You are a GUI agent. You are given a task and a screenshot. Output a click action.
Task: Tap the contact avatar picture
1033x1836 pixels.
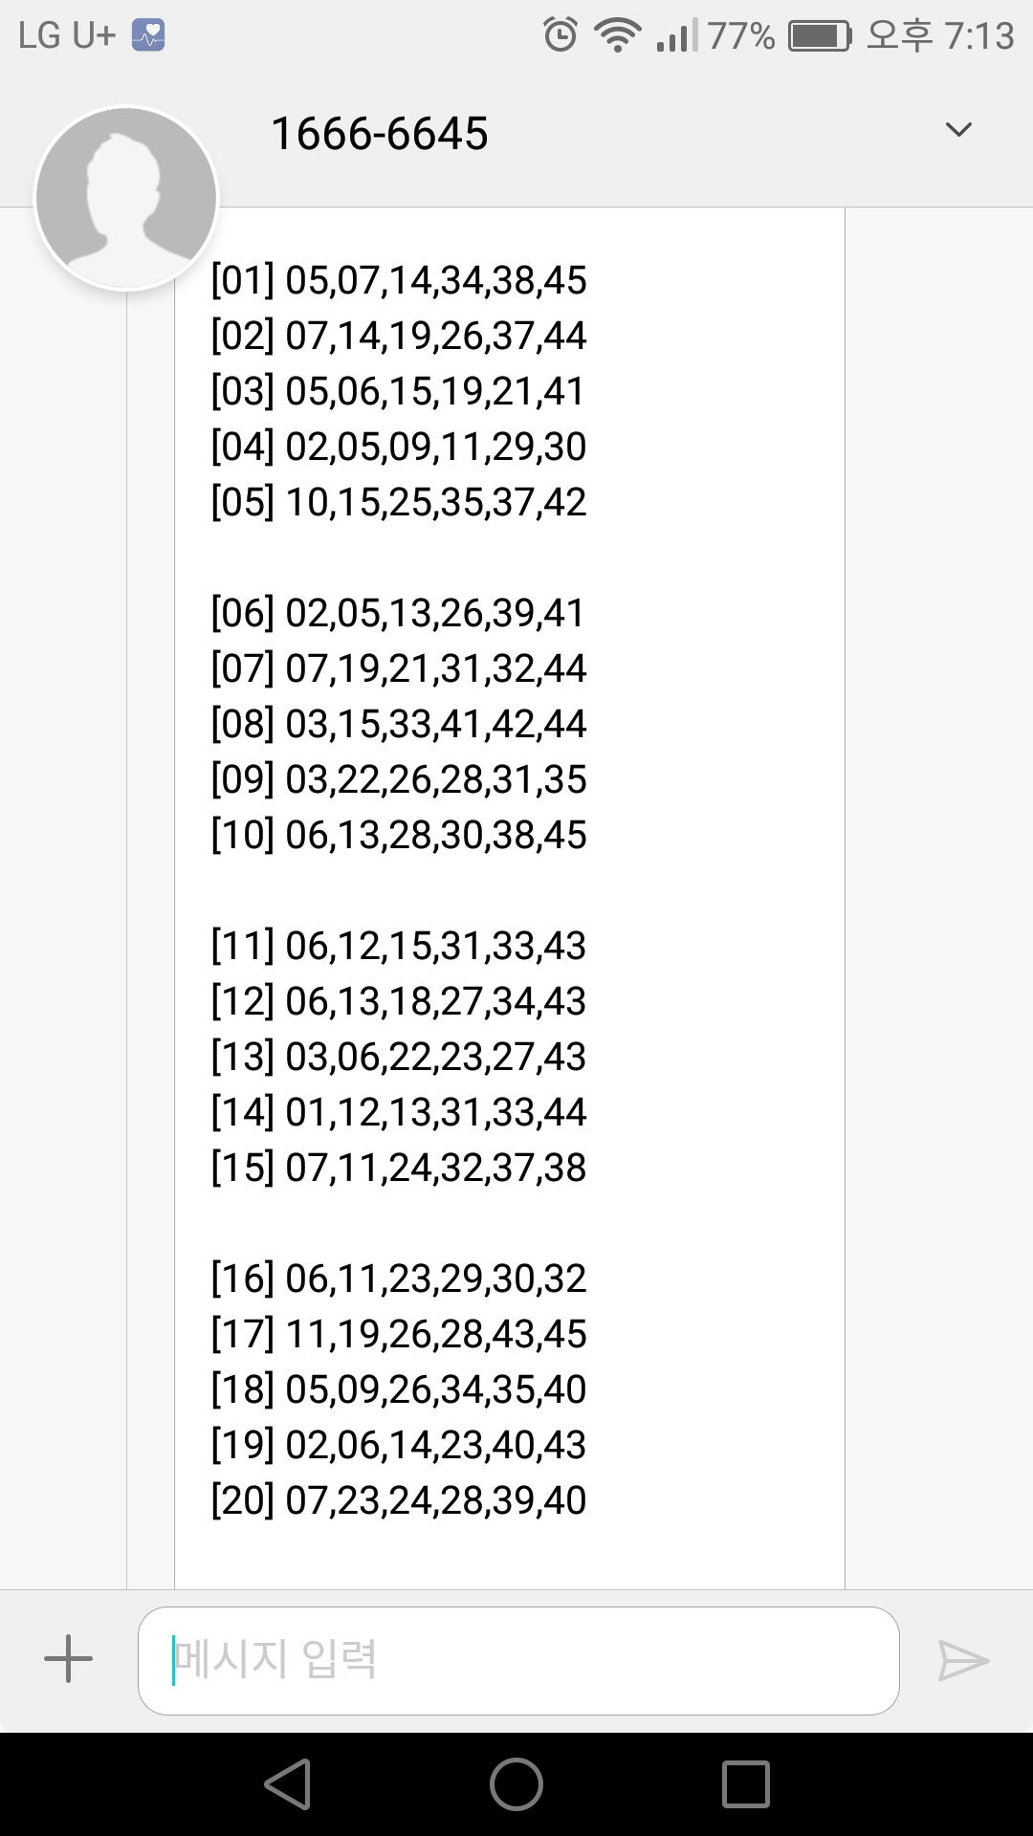[x=126, y=198]
